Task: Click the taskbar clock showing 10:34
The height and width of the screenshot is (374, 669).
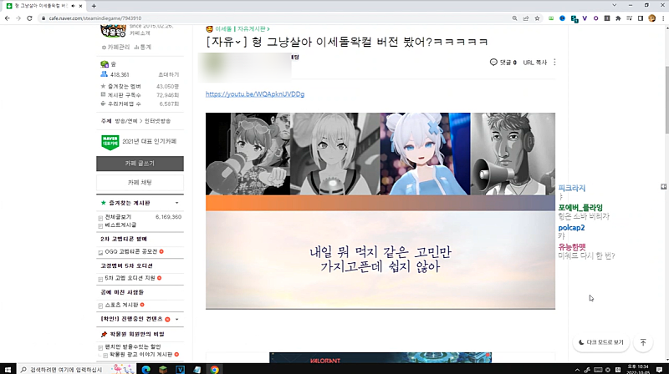Action: pos(638,369)
